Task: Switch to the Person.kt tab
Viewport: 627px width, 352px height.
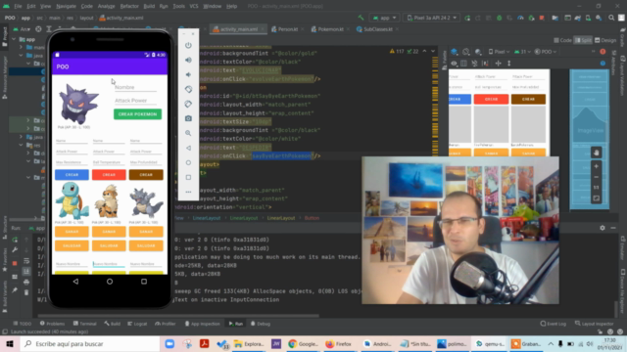Action: click(287, 29)
